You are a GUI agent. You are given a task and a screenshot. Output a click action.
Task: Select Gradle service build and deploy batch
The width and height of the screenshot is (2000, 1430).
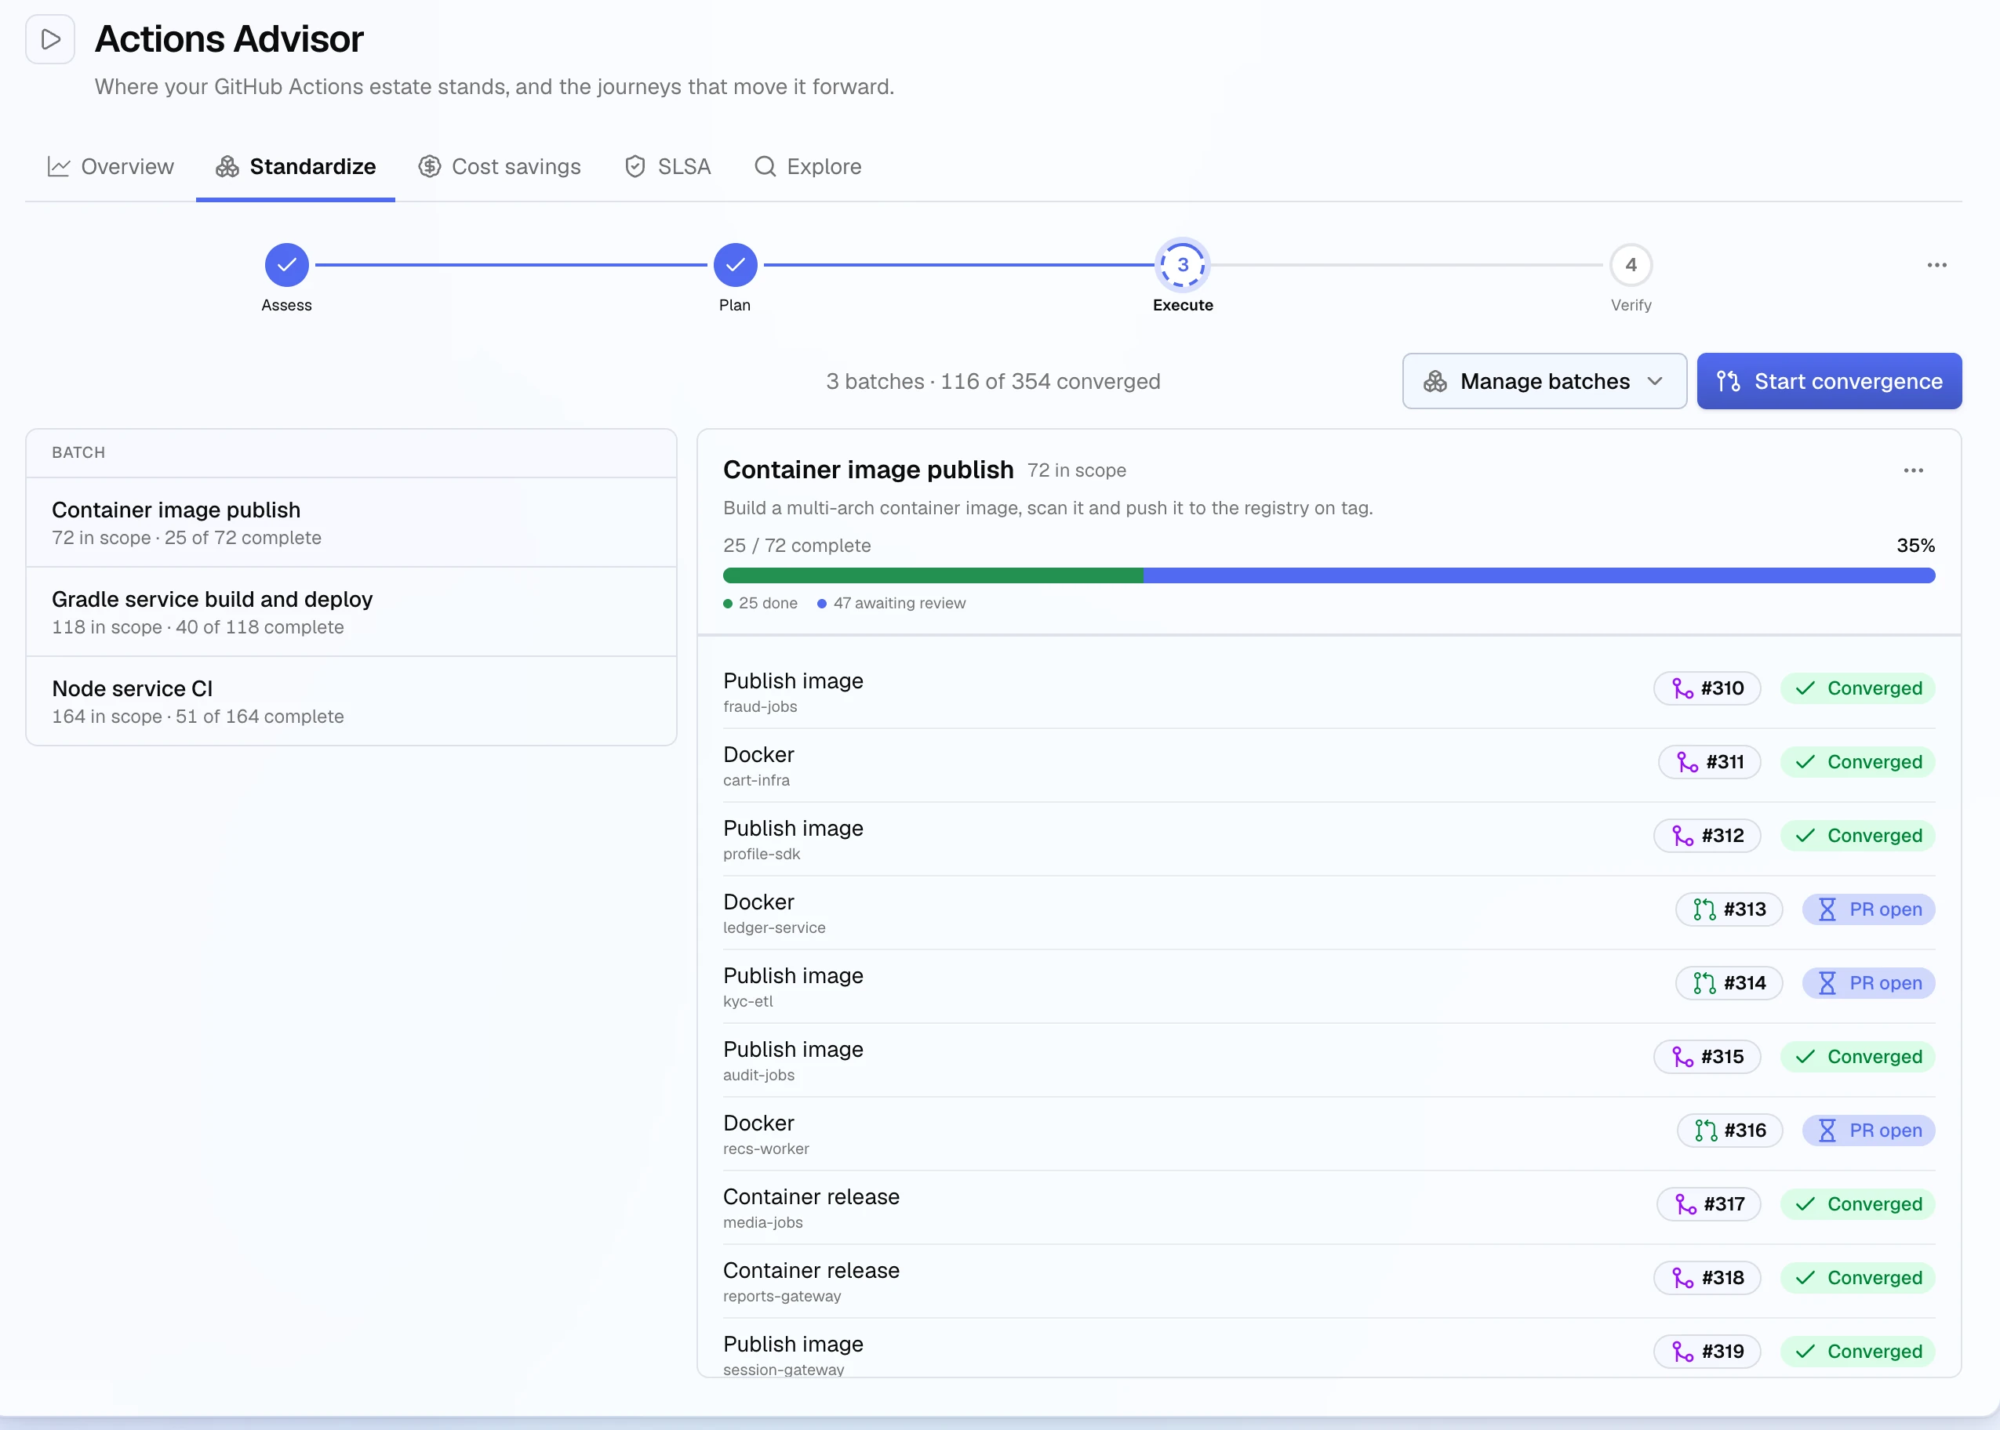(351, 612)
